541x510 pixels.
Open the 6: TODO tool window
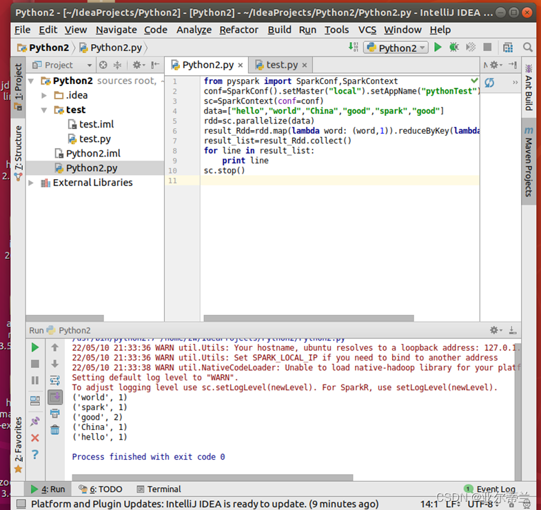tap(101, 489)
